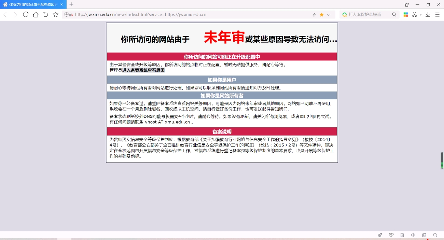Image resolution: width=444 pixels, height=240 pixels.
Task: Go forward to the next page
Action: 15,15
